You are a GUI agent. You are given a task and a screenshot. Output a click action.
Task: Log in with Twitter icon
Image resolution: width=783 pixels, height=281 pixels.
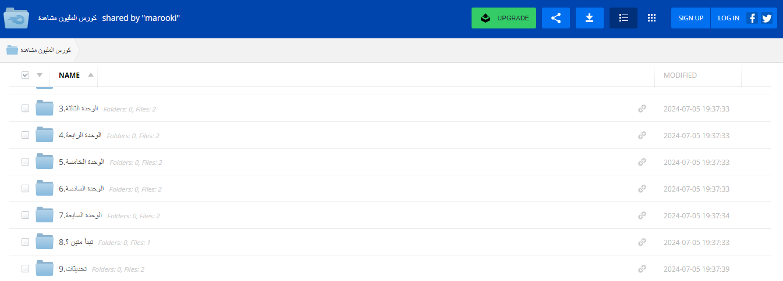pyautogui.click(x=767, y=18)
